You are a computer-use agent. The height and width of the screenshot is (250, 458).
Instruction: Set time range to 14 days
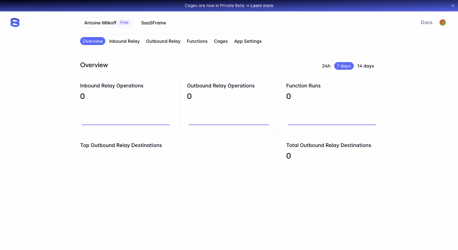point(365,66)
